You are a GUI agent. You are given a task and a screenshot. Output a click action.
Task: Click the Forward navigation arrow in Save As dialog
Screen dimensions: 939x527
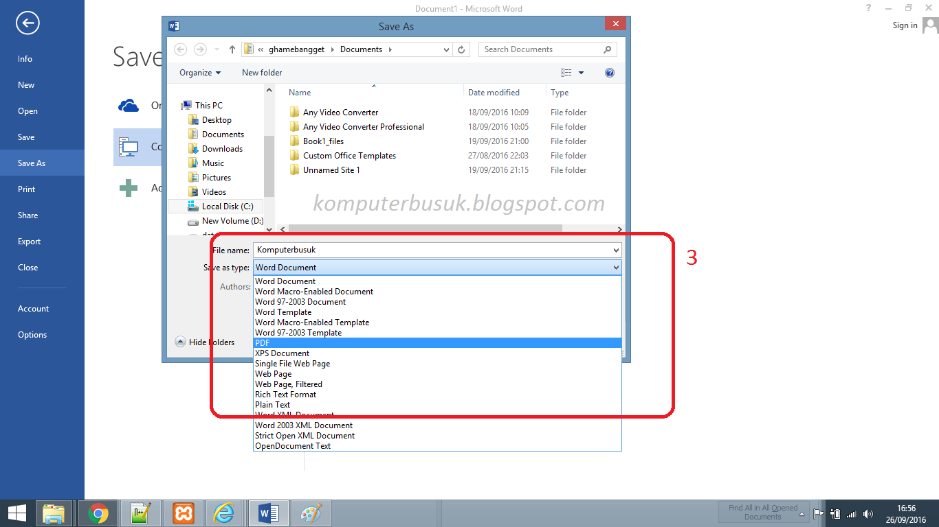click(200, 49)
